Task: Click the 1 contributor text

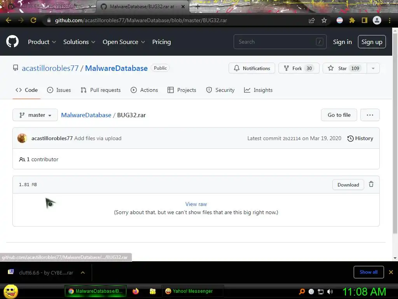Action: (38, 159)
